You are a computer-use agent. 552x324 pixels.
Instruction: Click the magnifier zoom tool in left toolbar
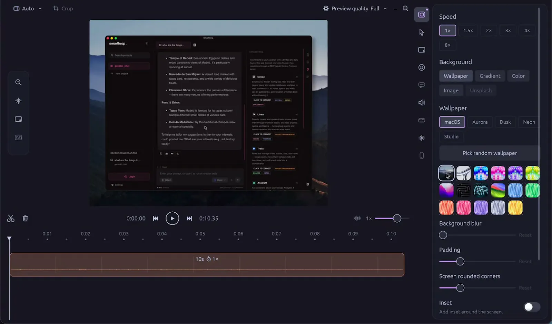[18, 82]
